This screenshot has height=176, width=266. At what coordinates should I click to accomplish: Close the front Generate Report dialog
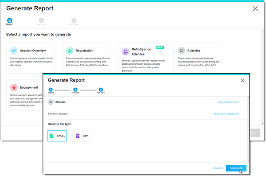(243, 80)
